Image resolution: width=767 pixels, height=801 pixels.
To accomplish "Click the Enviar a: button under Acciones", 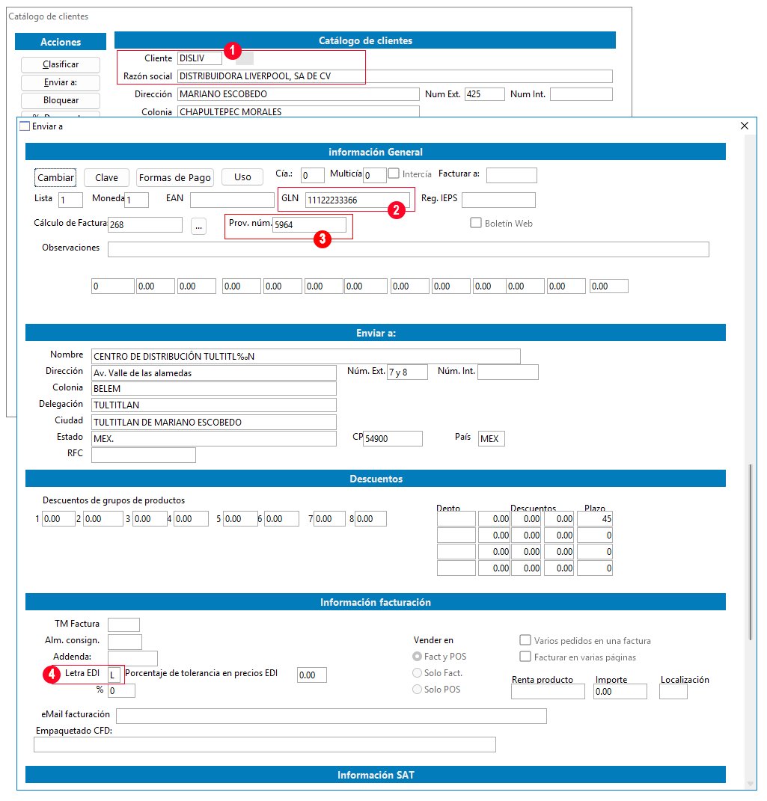I will pyautogui.click(x=61, y=82).
